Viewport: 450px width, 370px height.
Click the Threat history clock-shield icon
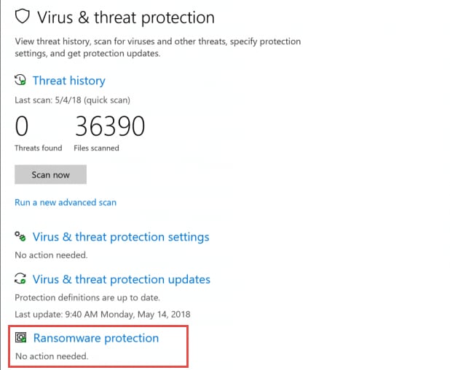click(x=21, y=81)
